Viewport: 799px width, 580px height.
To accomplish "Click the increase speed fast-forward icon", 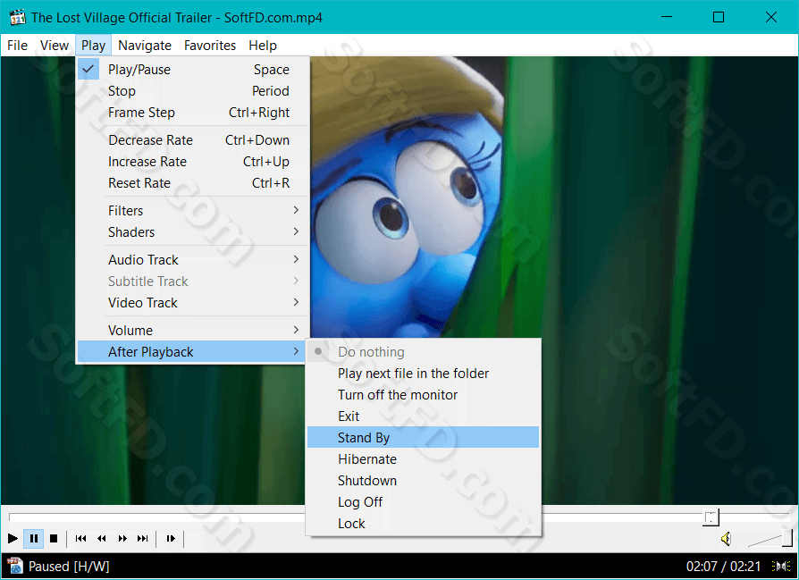I will pyautogui.click(x=122, y=538).
